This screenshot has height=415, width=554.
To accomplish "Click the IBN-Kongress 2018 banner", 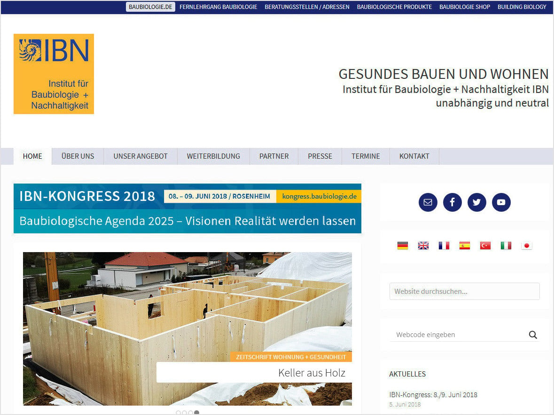I will (x=187, y=208).
